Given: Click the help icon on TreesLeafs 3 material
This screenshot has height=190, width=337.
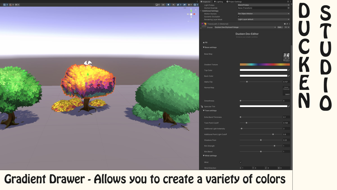Looking at the screenshot, I should [284, 24].
